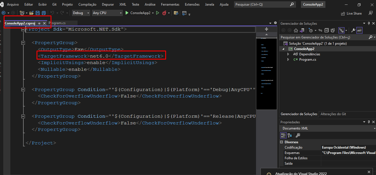The height and width of the screenshot is (175, 376).
Task: Collapse the first PropertyGroup element
Action: click(23, 43)
